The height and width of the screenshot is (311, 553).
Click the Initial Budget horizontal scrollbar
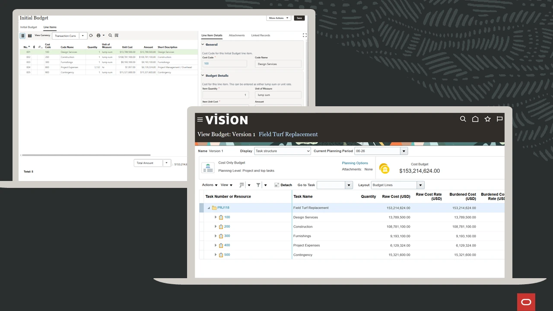(x=86, y=155)
